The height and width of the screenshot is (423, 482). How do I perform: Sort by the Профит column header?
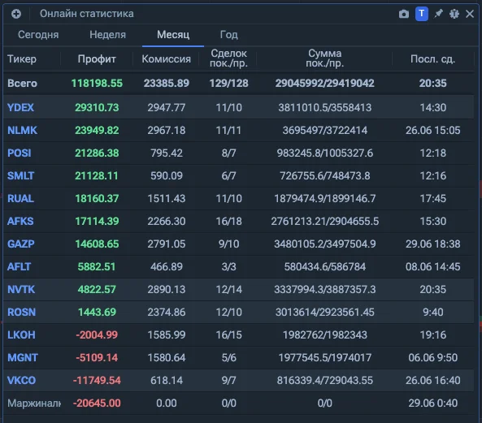pyautogui.click(x=97, y=59)
